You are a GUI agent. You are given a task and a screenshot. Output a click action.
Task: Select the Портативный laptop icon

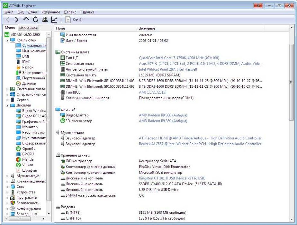(x=18, y=78)
